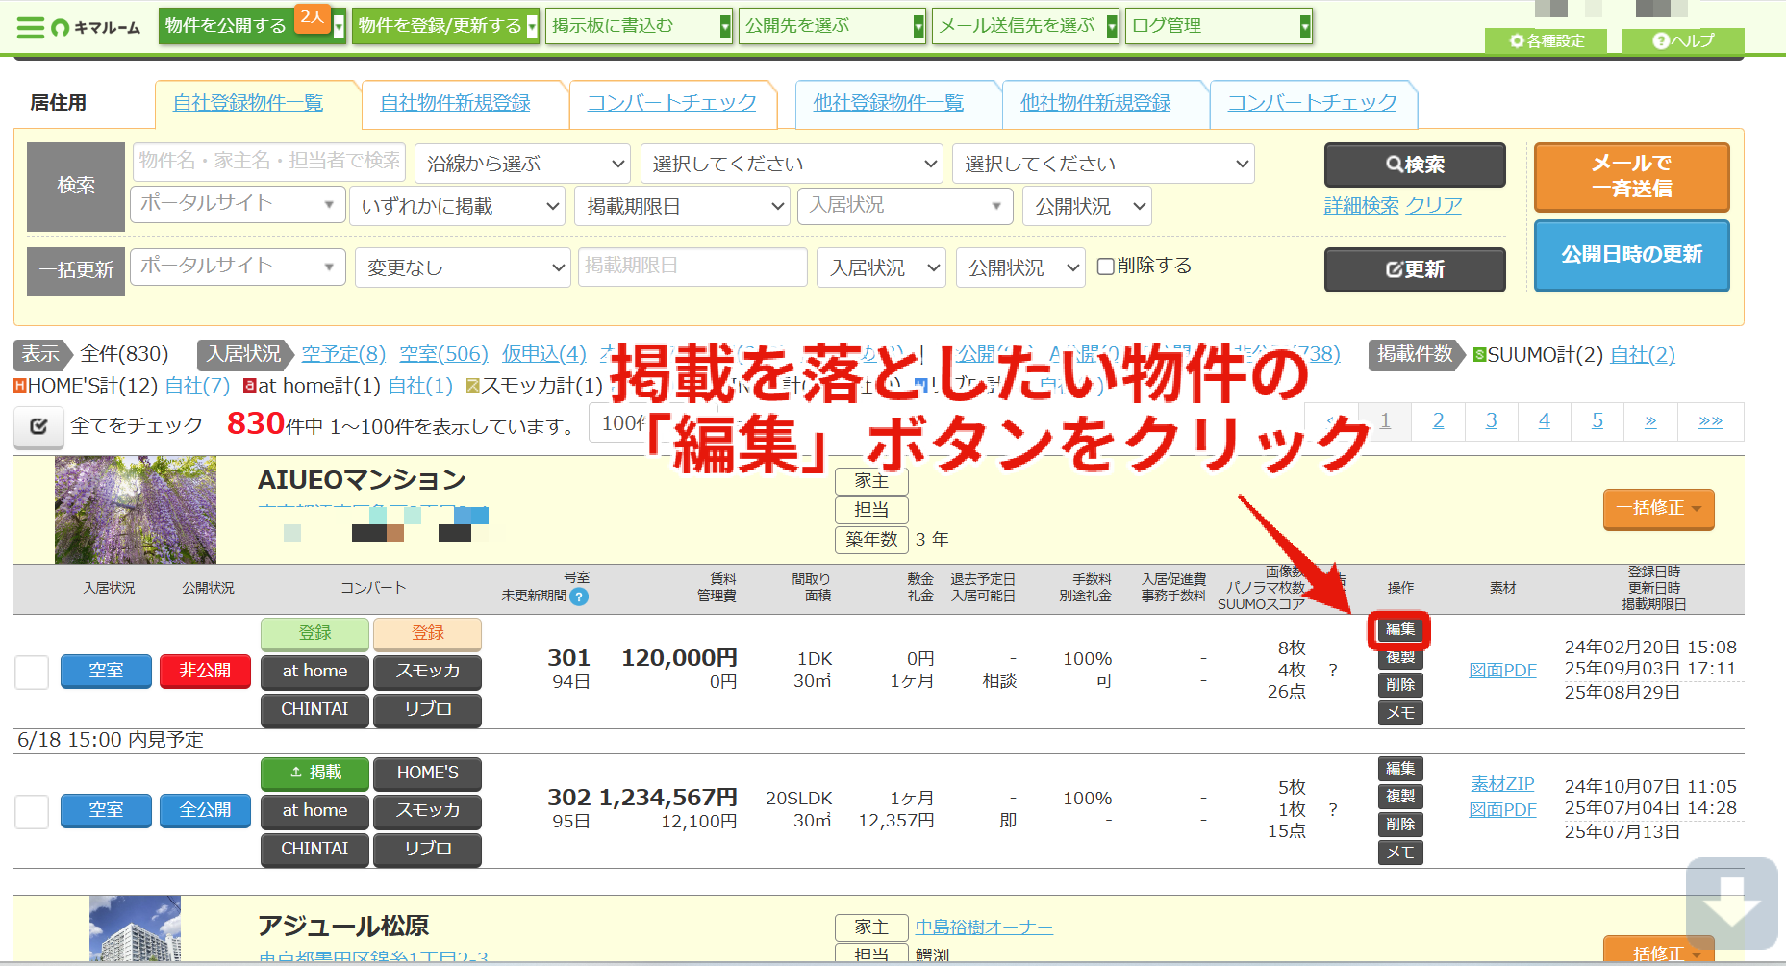Click the at home button for room 301
This screenshot has width=1786, height=966.
314,672
